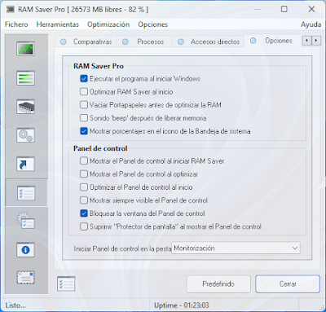Click the Uptime status bar entry
This screenshot has height=312, width=326.
tap(182, 305)
